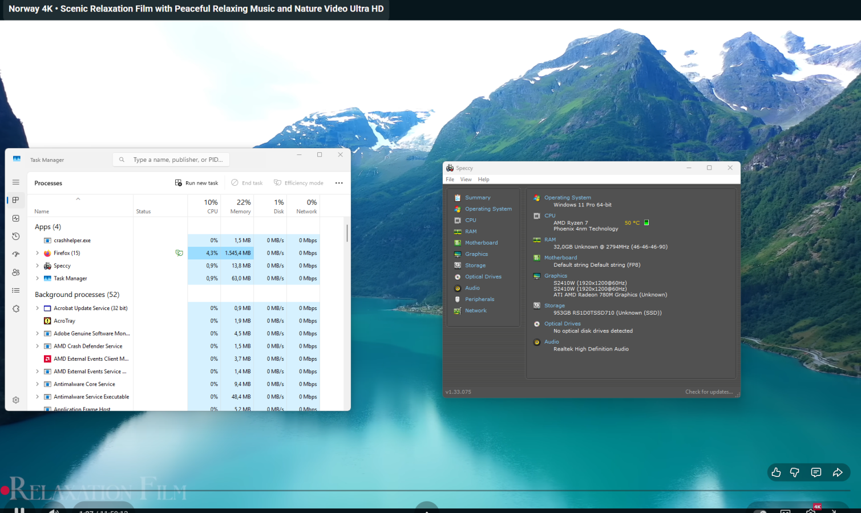The height and width of the screenshot is (513, 861).
Task: Check for Speccy updates
Action: tap(709, 392)
